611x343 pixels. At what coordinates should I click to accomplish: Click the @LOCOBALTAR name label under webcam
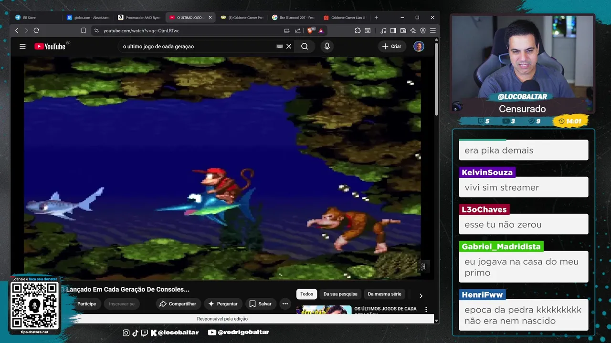(x=522, y=97)
